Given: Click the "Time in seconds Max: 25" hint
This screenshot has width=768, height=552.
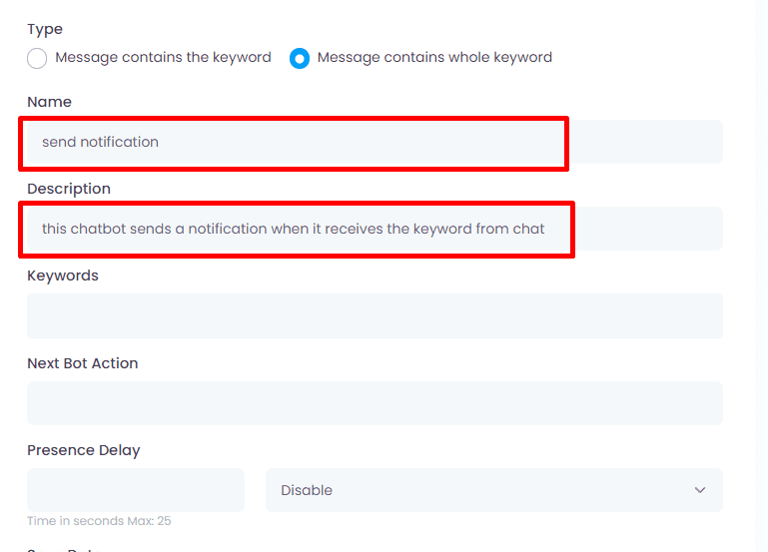Looking at the screenshot, I should tap(92, 521).
